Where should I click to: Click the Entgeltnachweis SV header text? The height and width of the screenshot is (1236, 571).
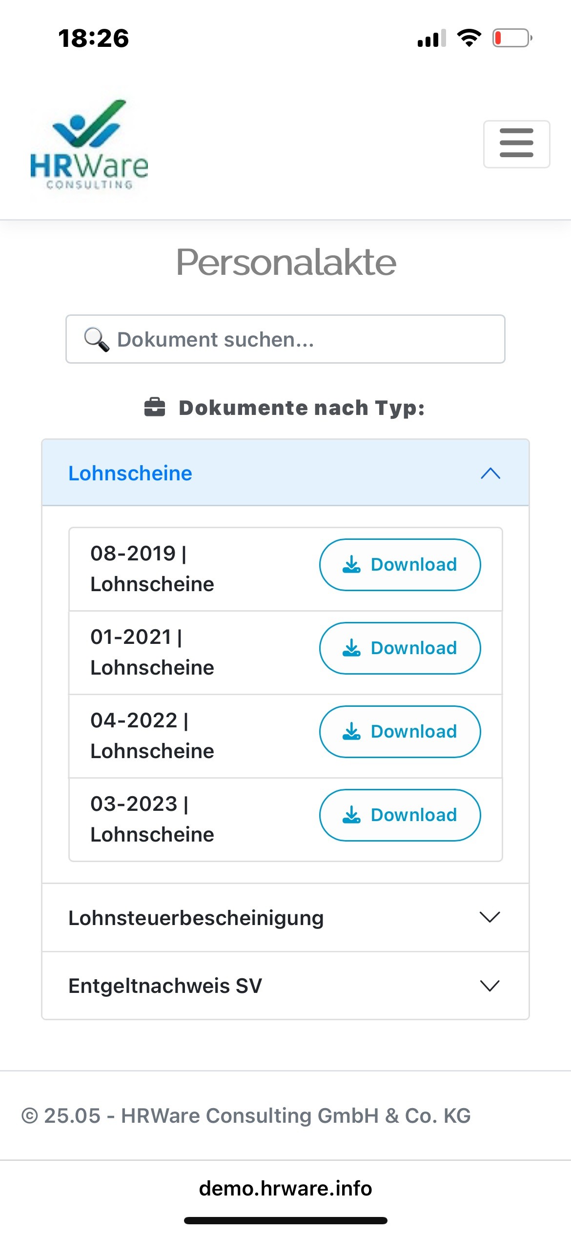point(165,986)
